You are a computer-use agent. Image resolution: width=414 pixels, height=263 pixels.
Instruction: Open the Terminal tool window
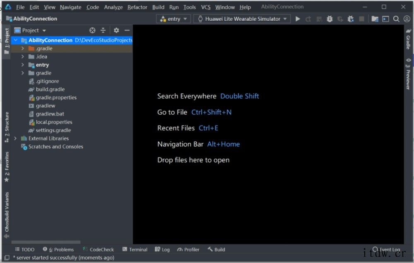pyautogui.click(x=135, y=249)
